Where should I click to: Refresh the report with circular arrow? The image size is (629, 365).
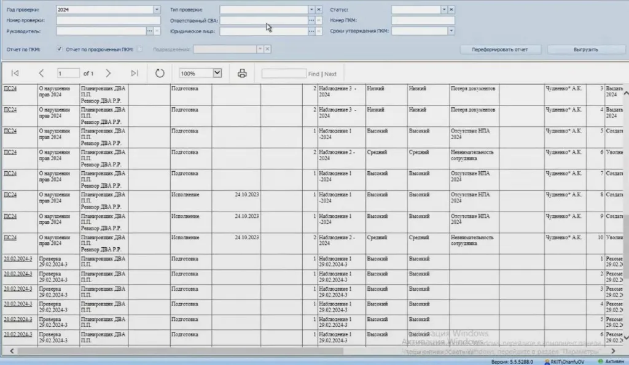pyautogui.click(x=160, y=74)
